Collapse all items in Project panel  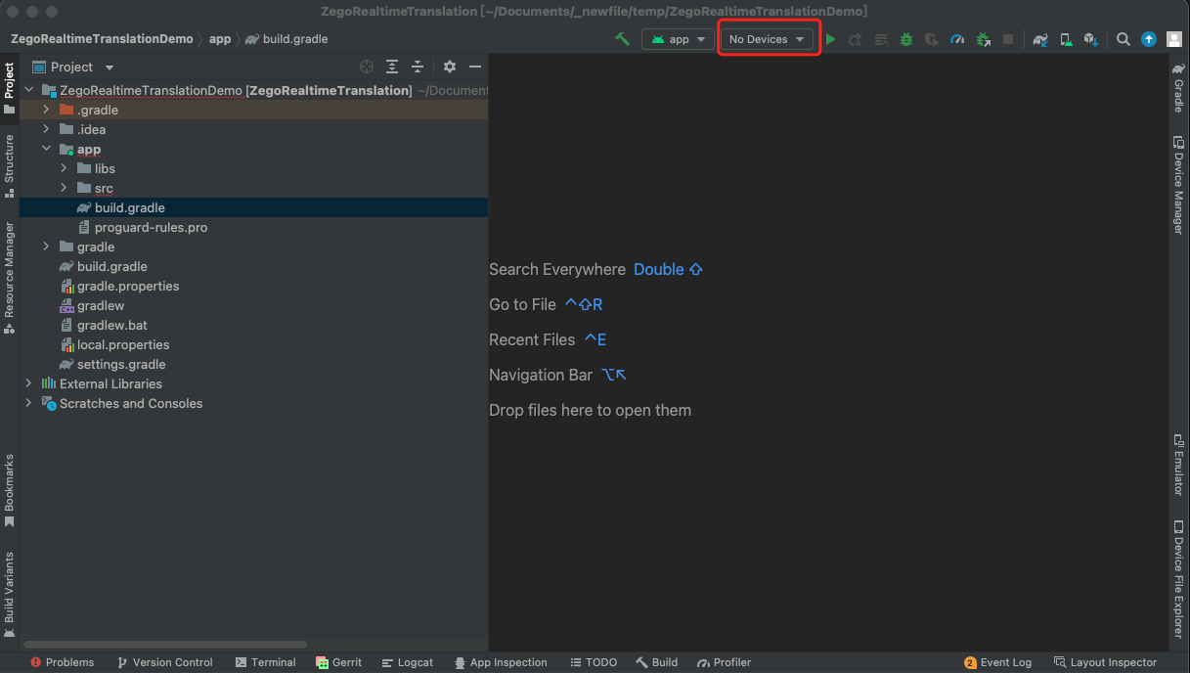click(x=418, y=67)
